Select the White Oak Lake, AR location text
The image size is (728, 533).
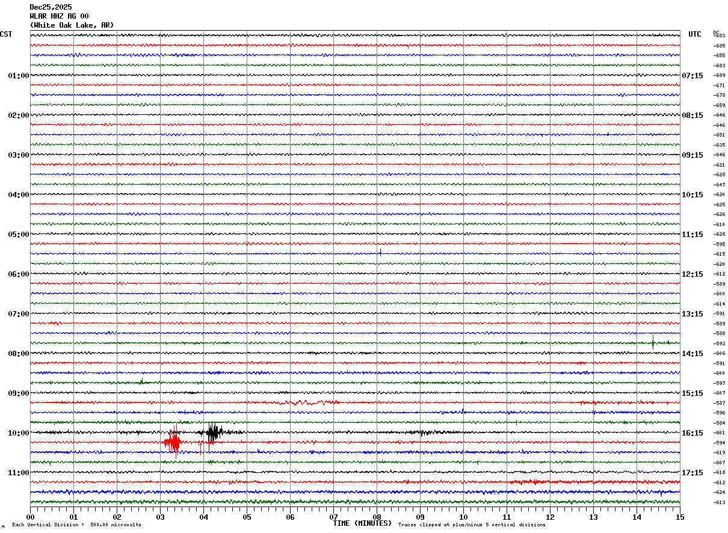point(72,25)
